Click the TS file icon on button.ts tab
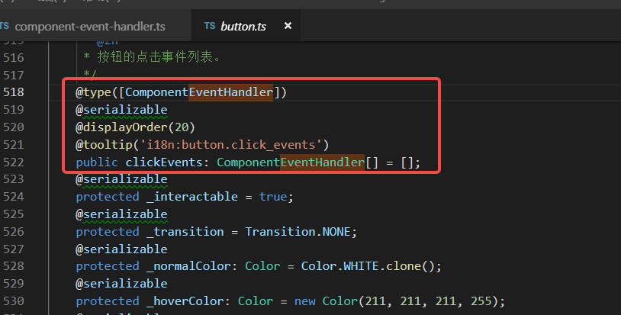This screenshot has height=315, width=621. (210, 26)
